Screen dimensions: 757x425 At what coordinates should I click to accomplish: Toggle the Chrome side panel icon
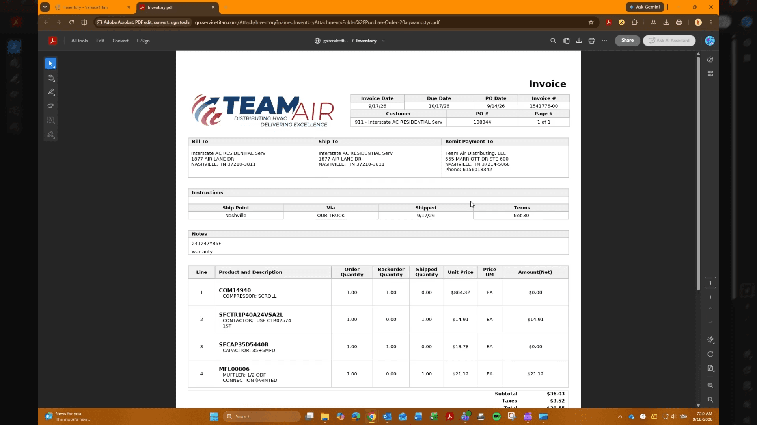pyautogui.click(x=84, y=22)
